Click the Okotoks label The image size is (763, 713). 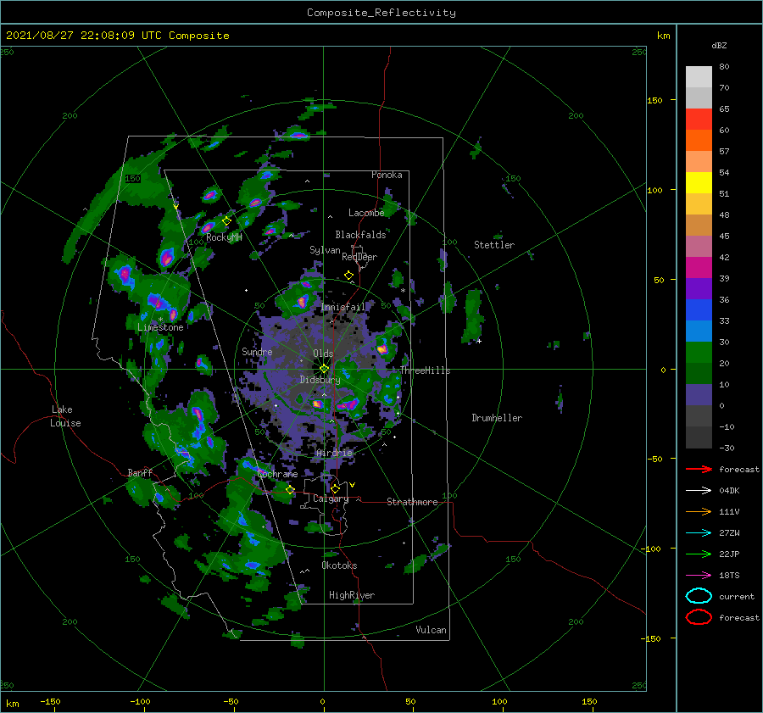[x=340, y=565]
